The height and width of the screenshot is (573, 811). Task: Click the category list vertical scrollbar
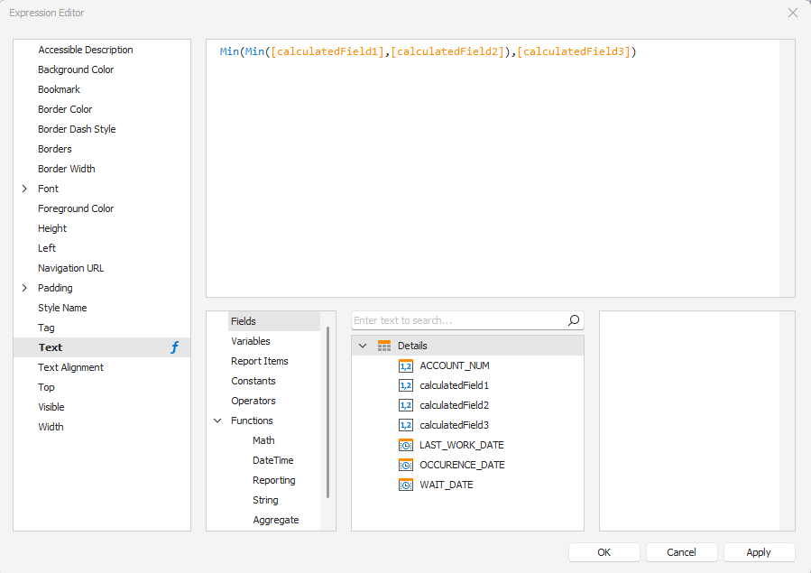click(327, 412)
